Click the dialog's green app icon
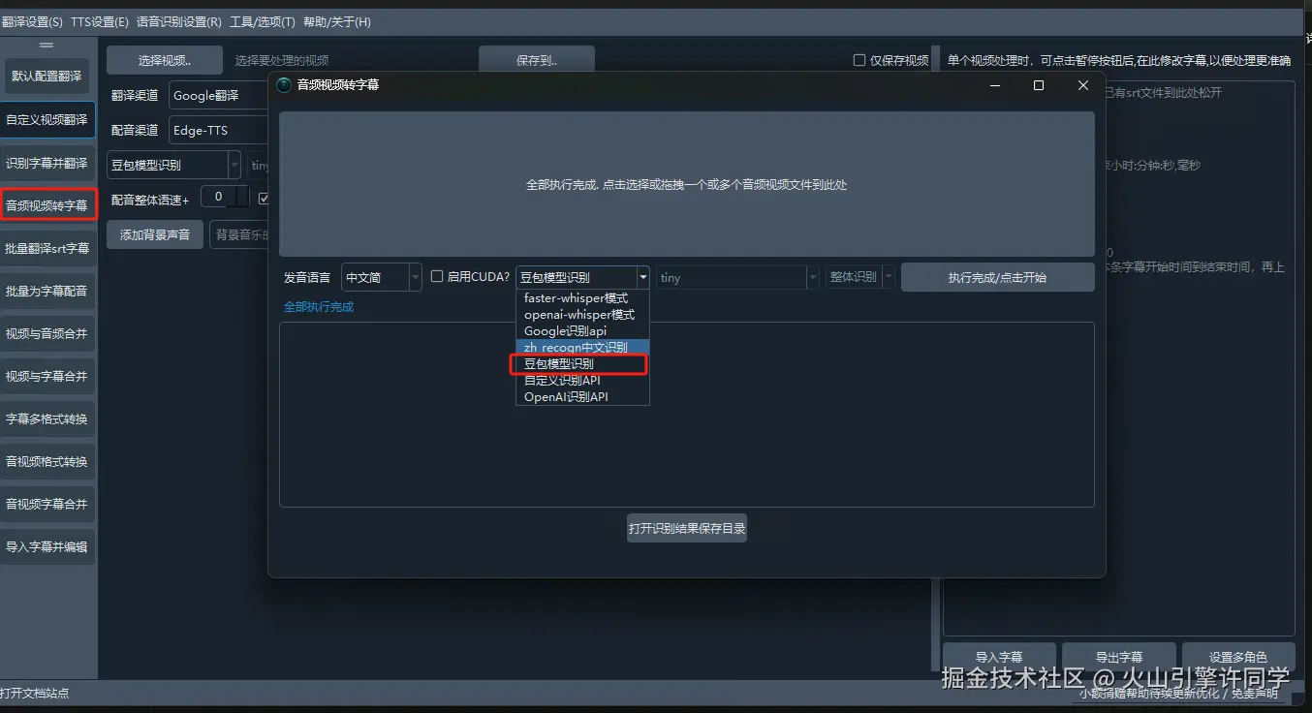The image size is (1312, 713). (284, 85)
